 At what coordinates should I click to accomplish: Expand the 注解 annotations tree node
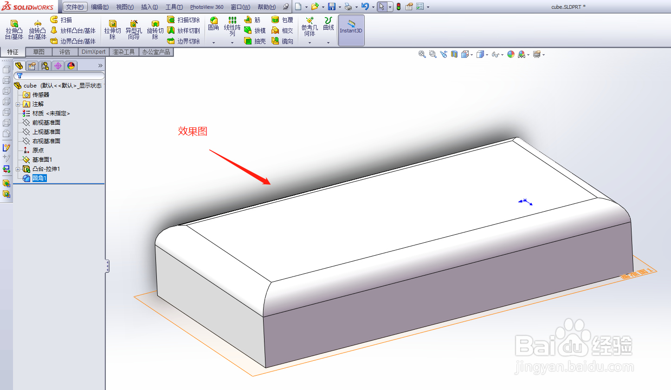[18, 104]
